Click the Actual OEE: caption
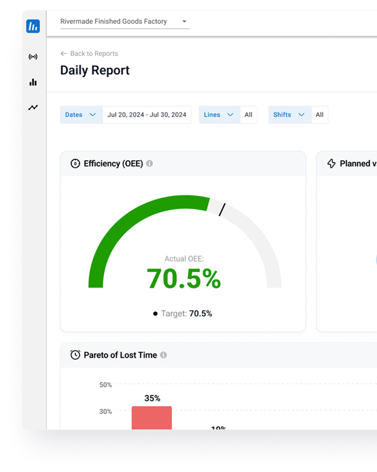This screenshot has width=377, height=472. tap(184, 259)
